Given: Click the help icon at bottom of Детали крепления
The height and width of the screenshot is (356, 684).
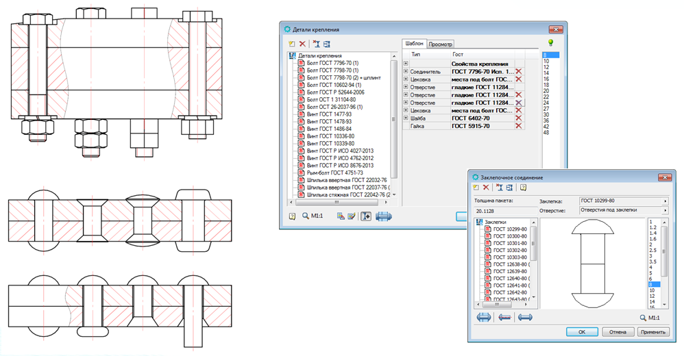Looking at the screenshot, I should click(292, 216).
